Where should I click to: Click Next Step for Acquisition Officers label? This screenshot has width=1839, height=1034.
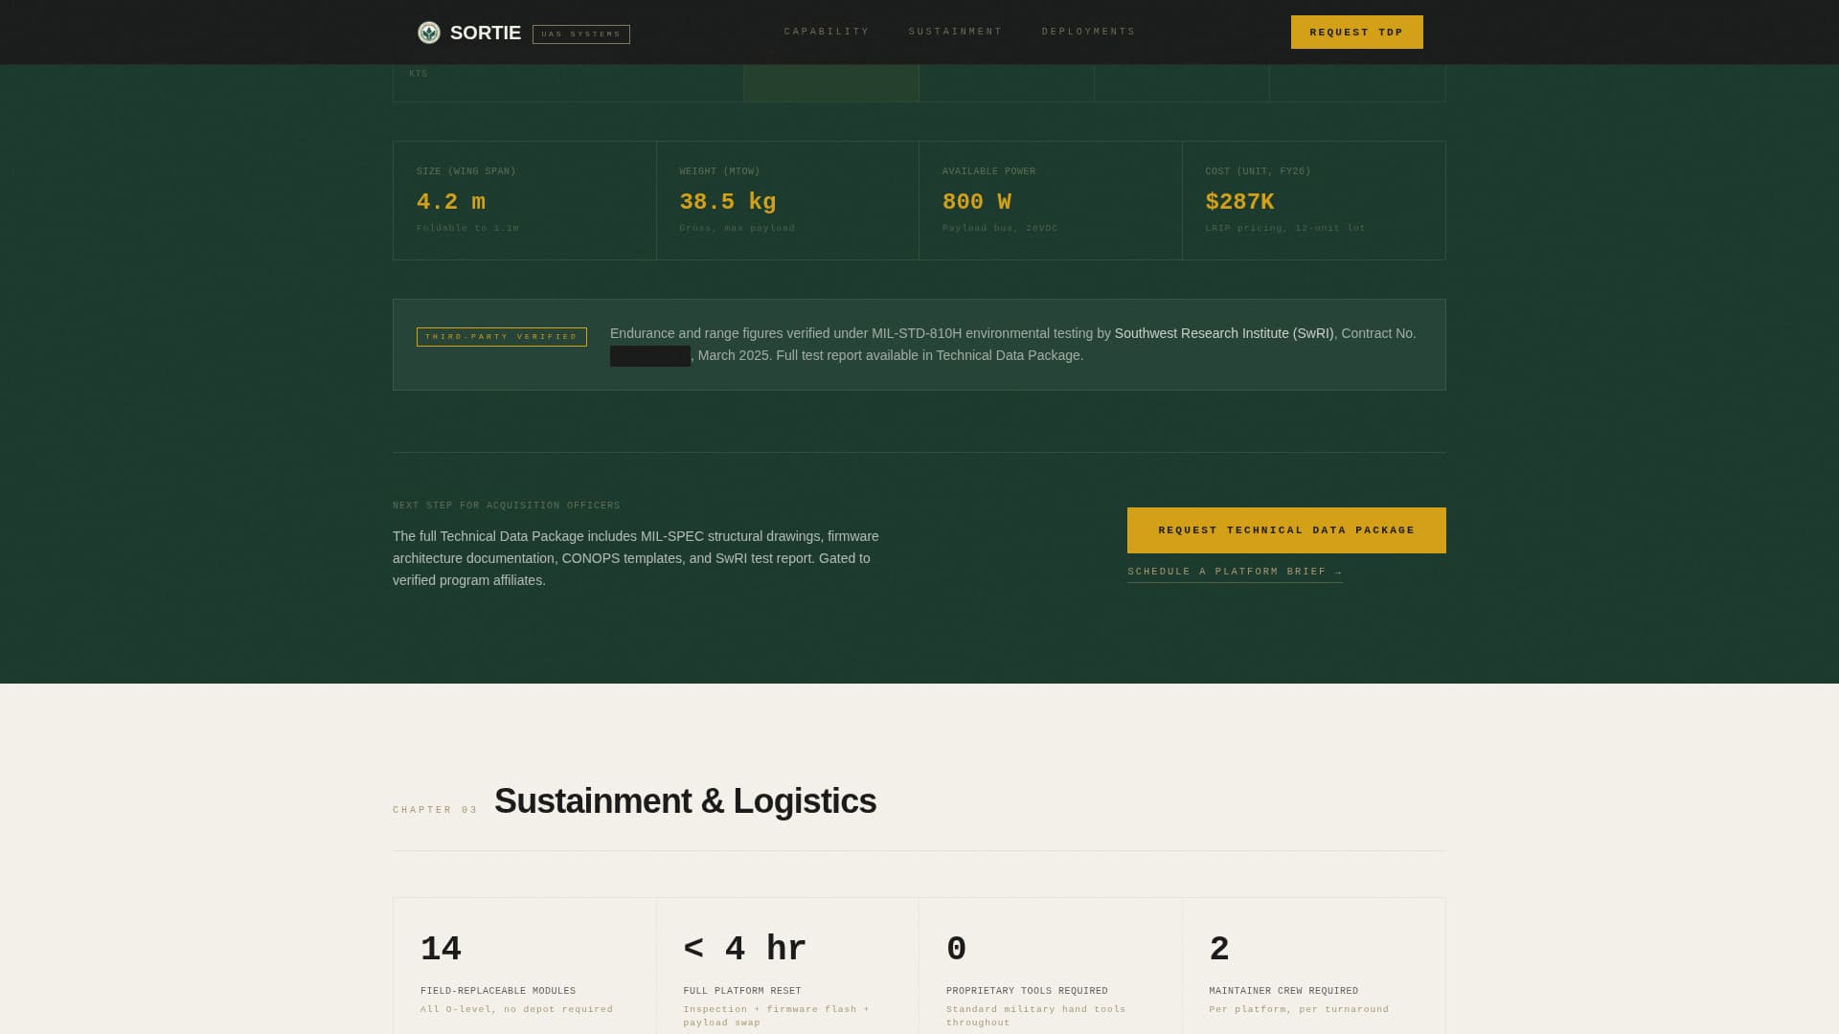[507, 506]
